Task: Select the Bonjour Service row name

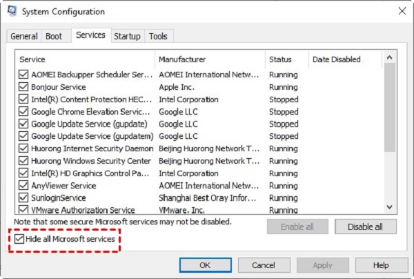Action: click(x=59, y=87)
